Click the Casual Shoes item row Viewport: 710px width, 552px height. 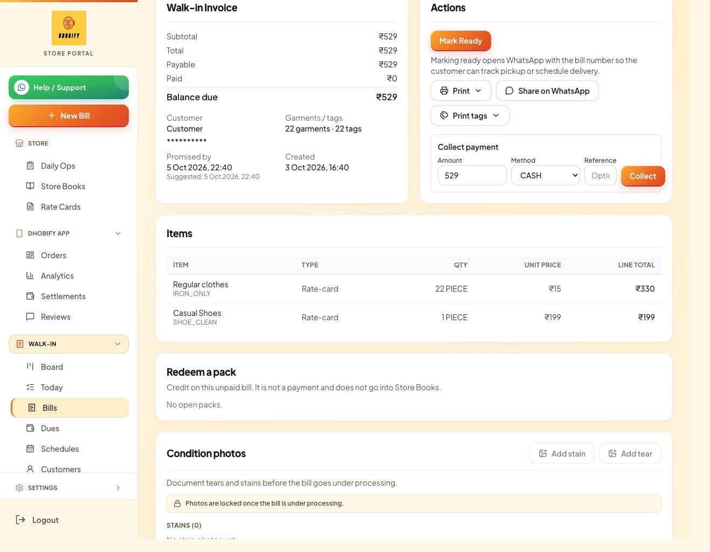click(x=414, y=317)
